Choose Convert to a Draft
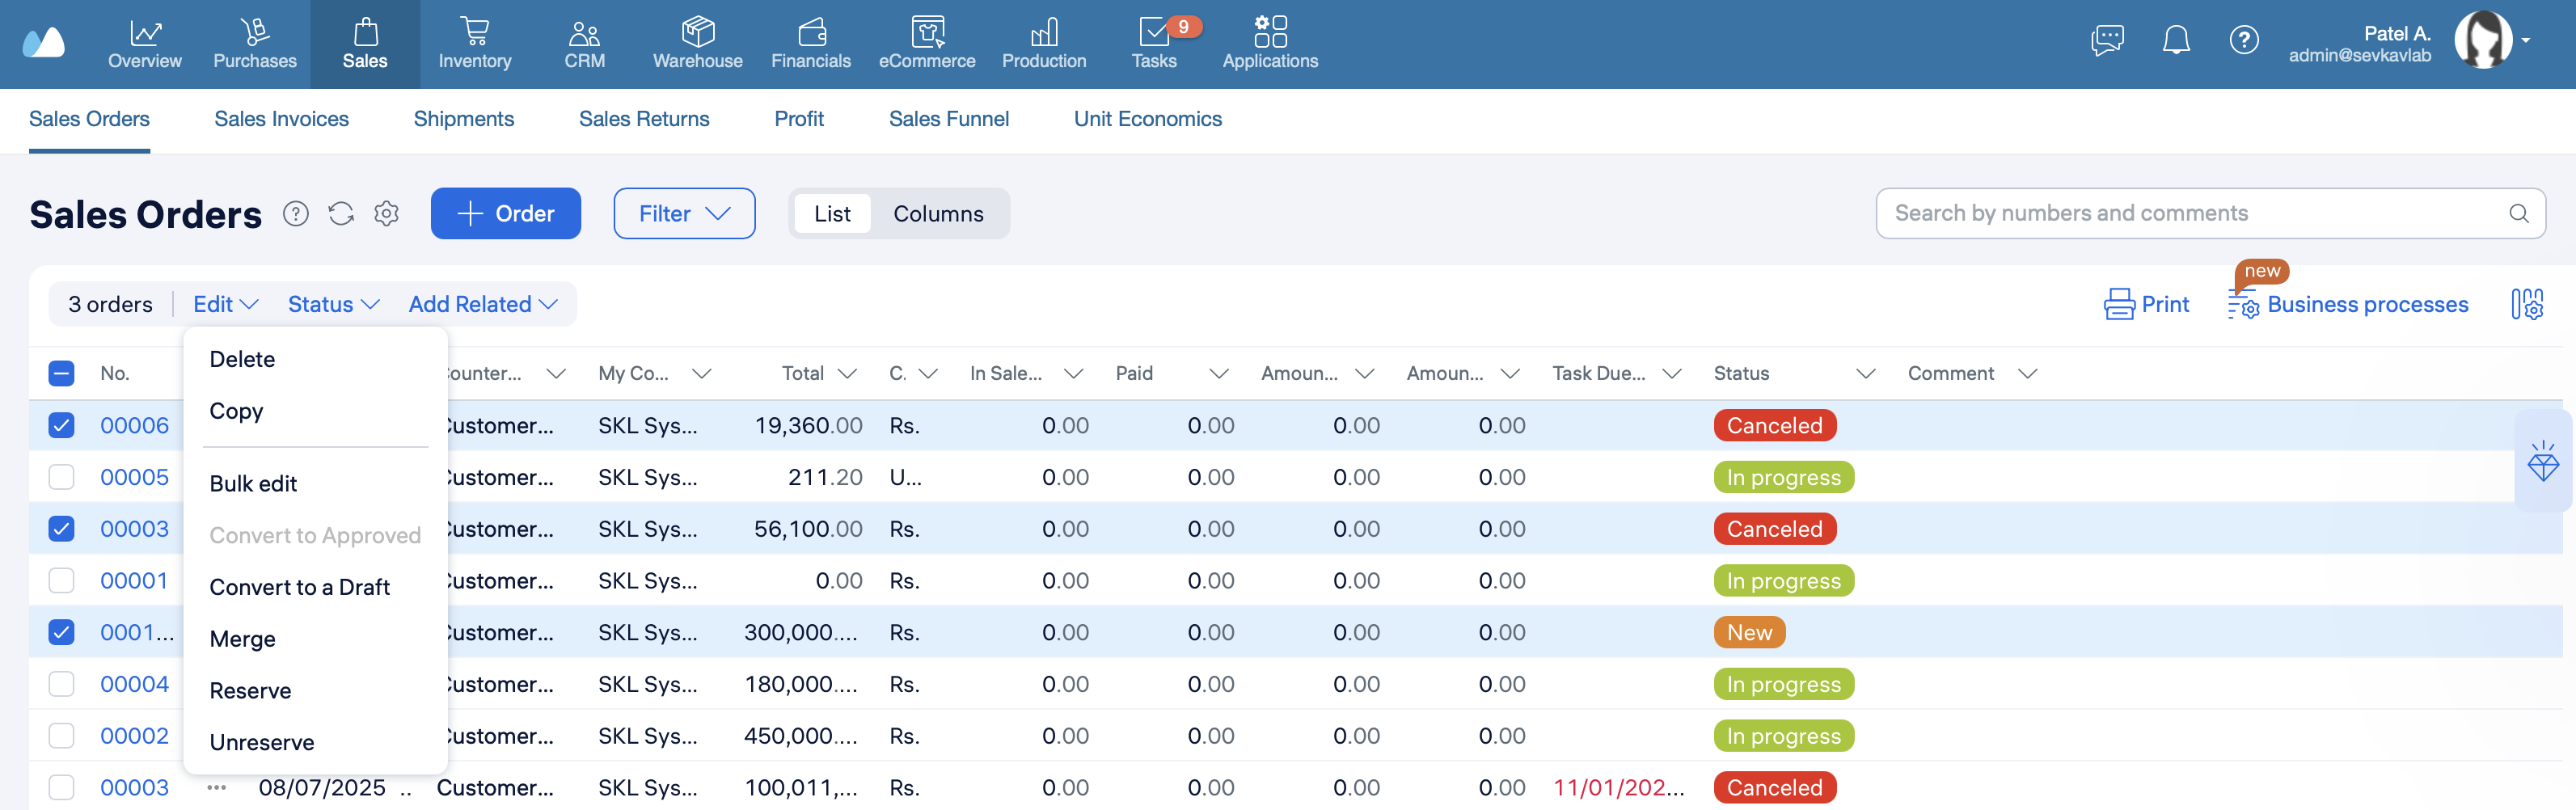Viewport: 2576px width, 810px height. click(x=299, y=587)
